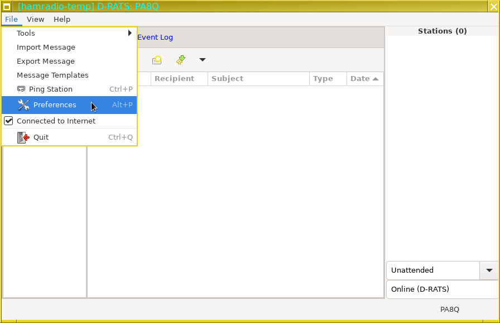The height and width of the screenshot is (323, 500).
Task: Click the Ping Station icon
Action: 21,89
